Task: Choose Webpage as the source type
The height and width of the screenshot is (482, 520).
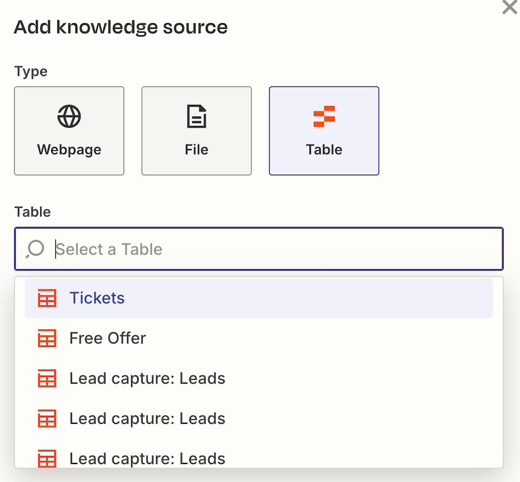Action: pos(69,131)
